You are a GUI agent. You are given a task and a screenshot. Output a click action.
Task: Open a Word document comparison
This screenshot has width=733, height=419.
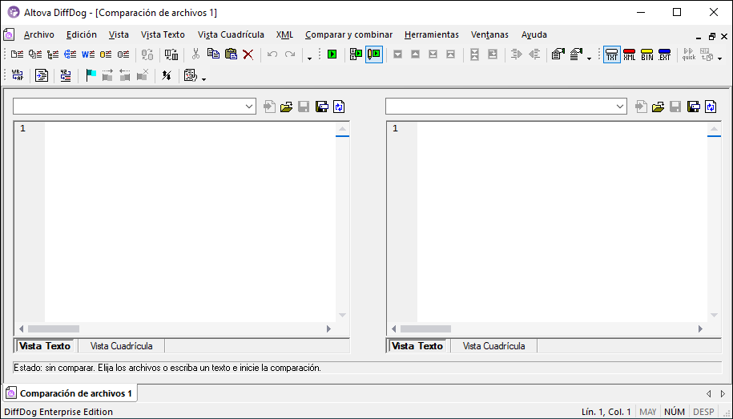coord(88,54)
